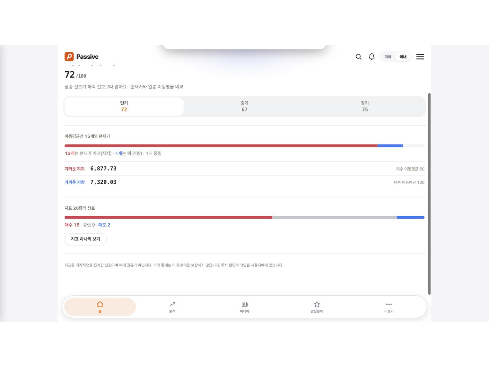Click 지표 하나씩 보기 button
The width and height of the screenshot is (489, 367).
[x=86, y=239]
